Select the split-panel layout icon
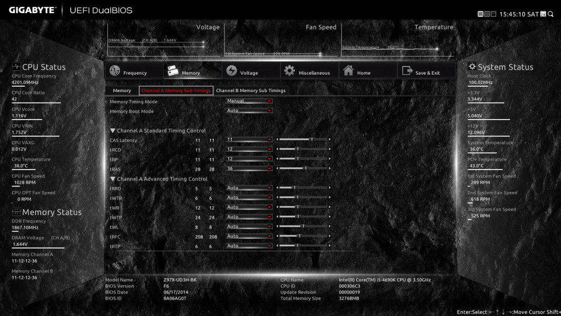 [x=493, y=14]
